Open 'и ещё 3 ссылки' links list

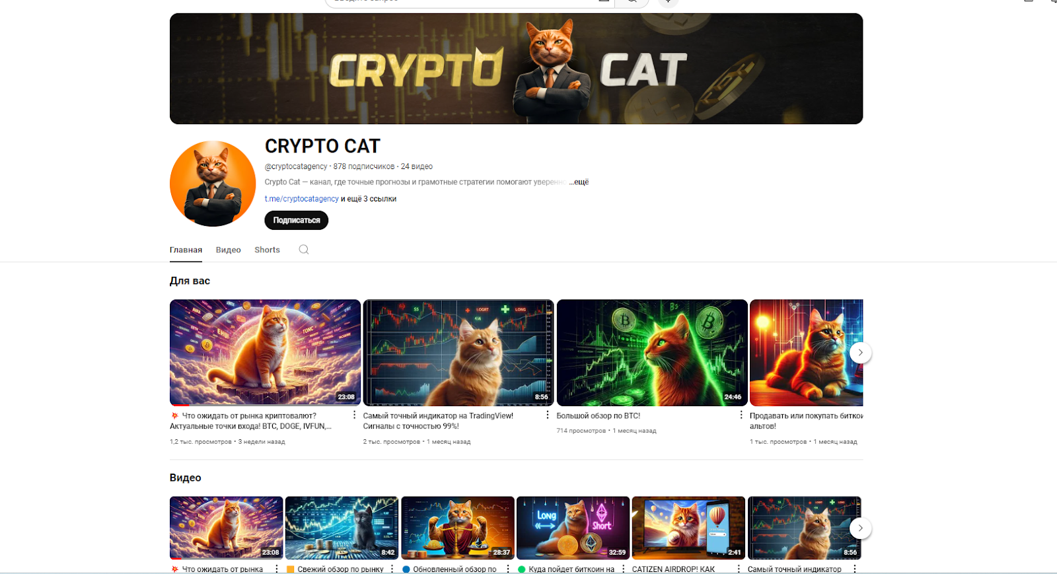click(x=369, y=199)
